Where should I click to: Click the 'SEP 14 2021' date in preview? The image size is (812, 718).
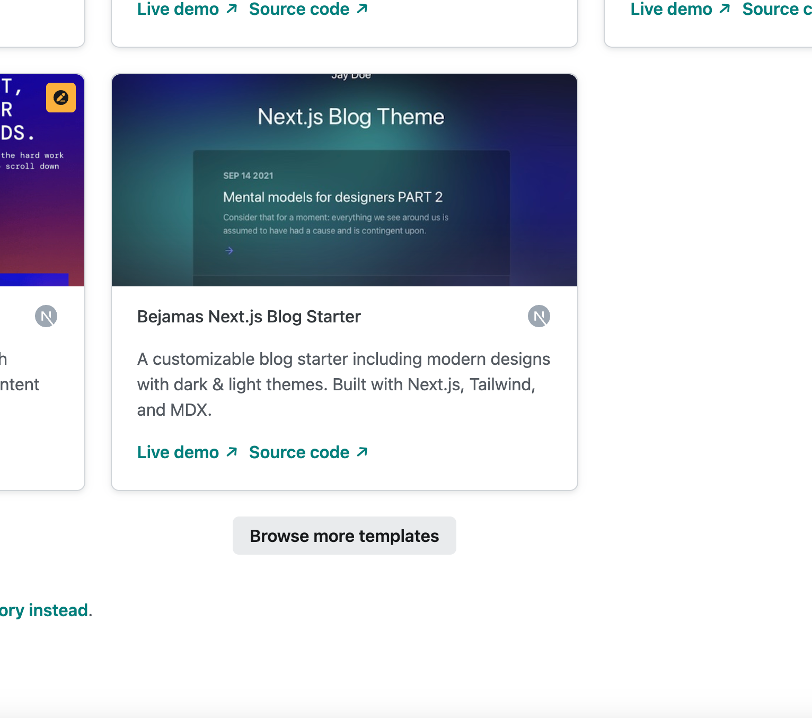[x=248, y=176]
